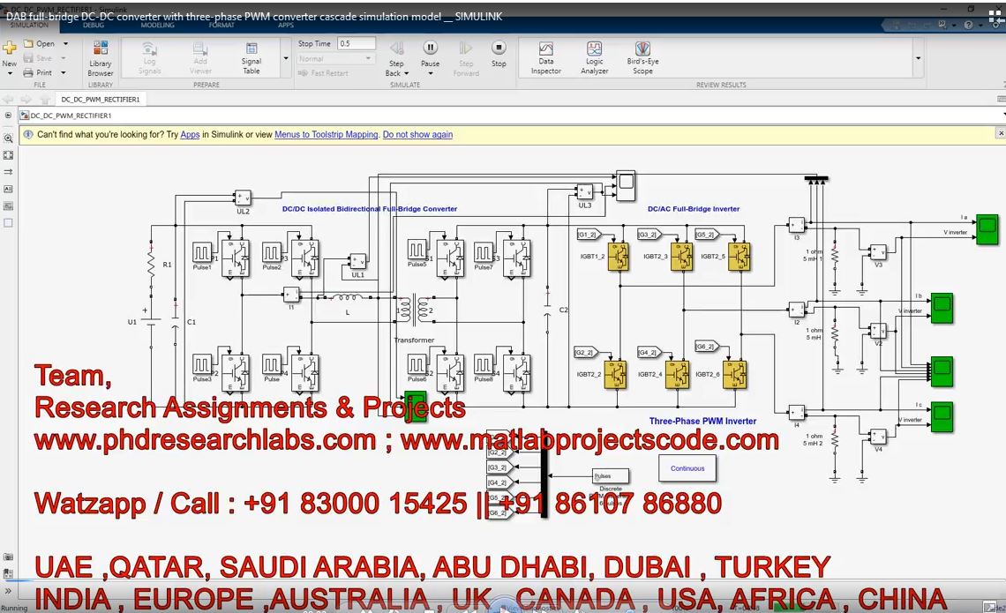Viewport: 1006px width, 613px height.
Task: Click the Stop Time input field
Action: coord(357,43)
